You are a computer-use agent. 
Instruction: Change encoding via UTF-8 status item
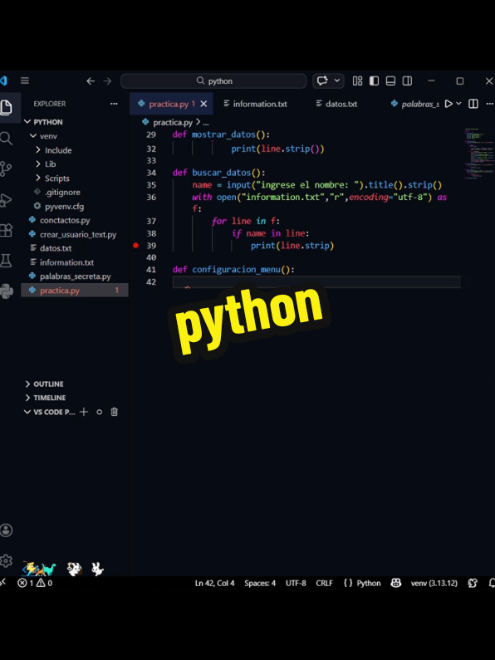pos(296,583)
